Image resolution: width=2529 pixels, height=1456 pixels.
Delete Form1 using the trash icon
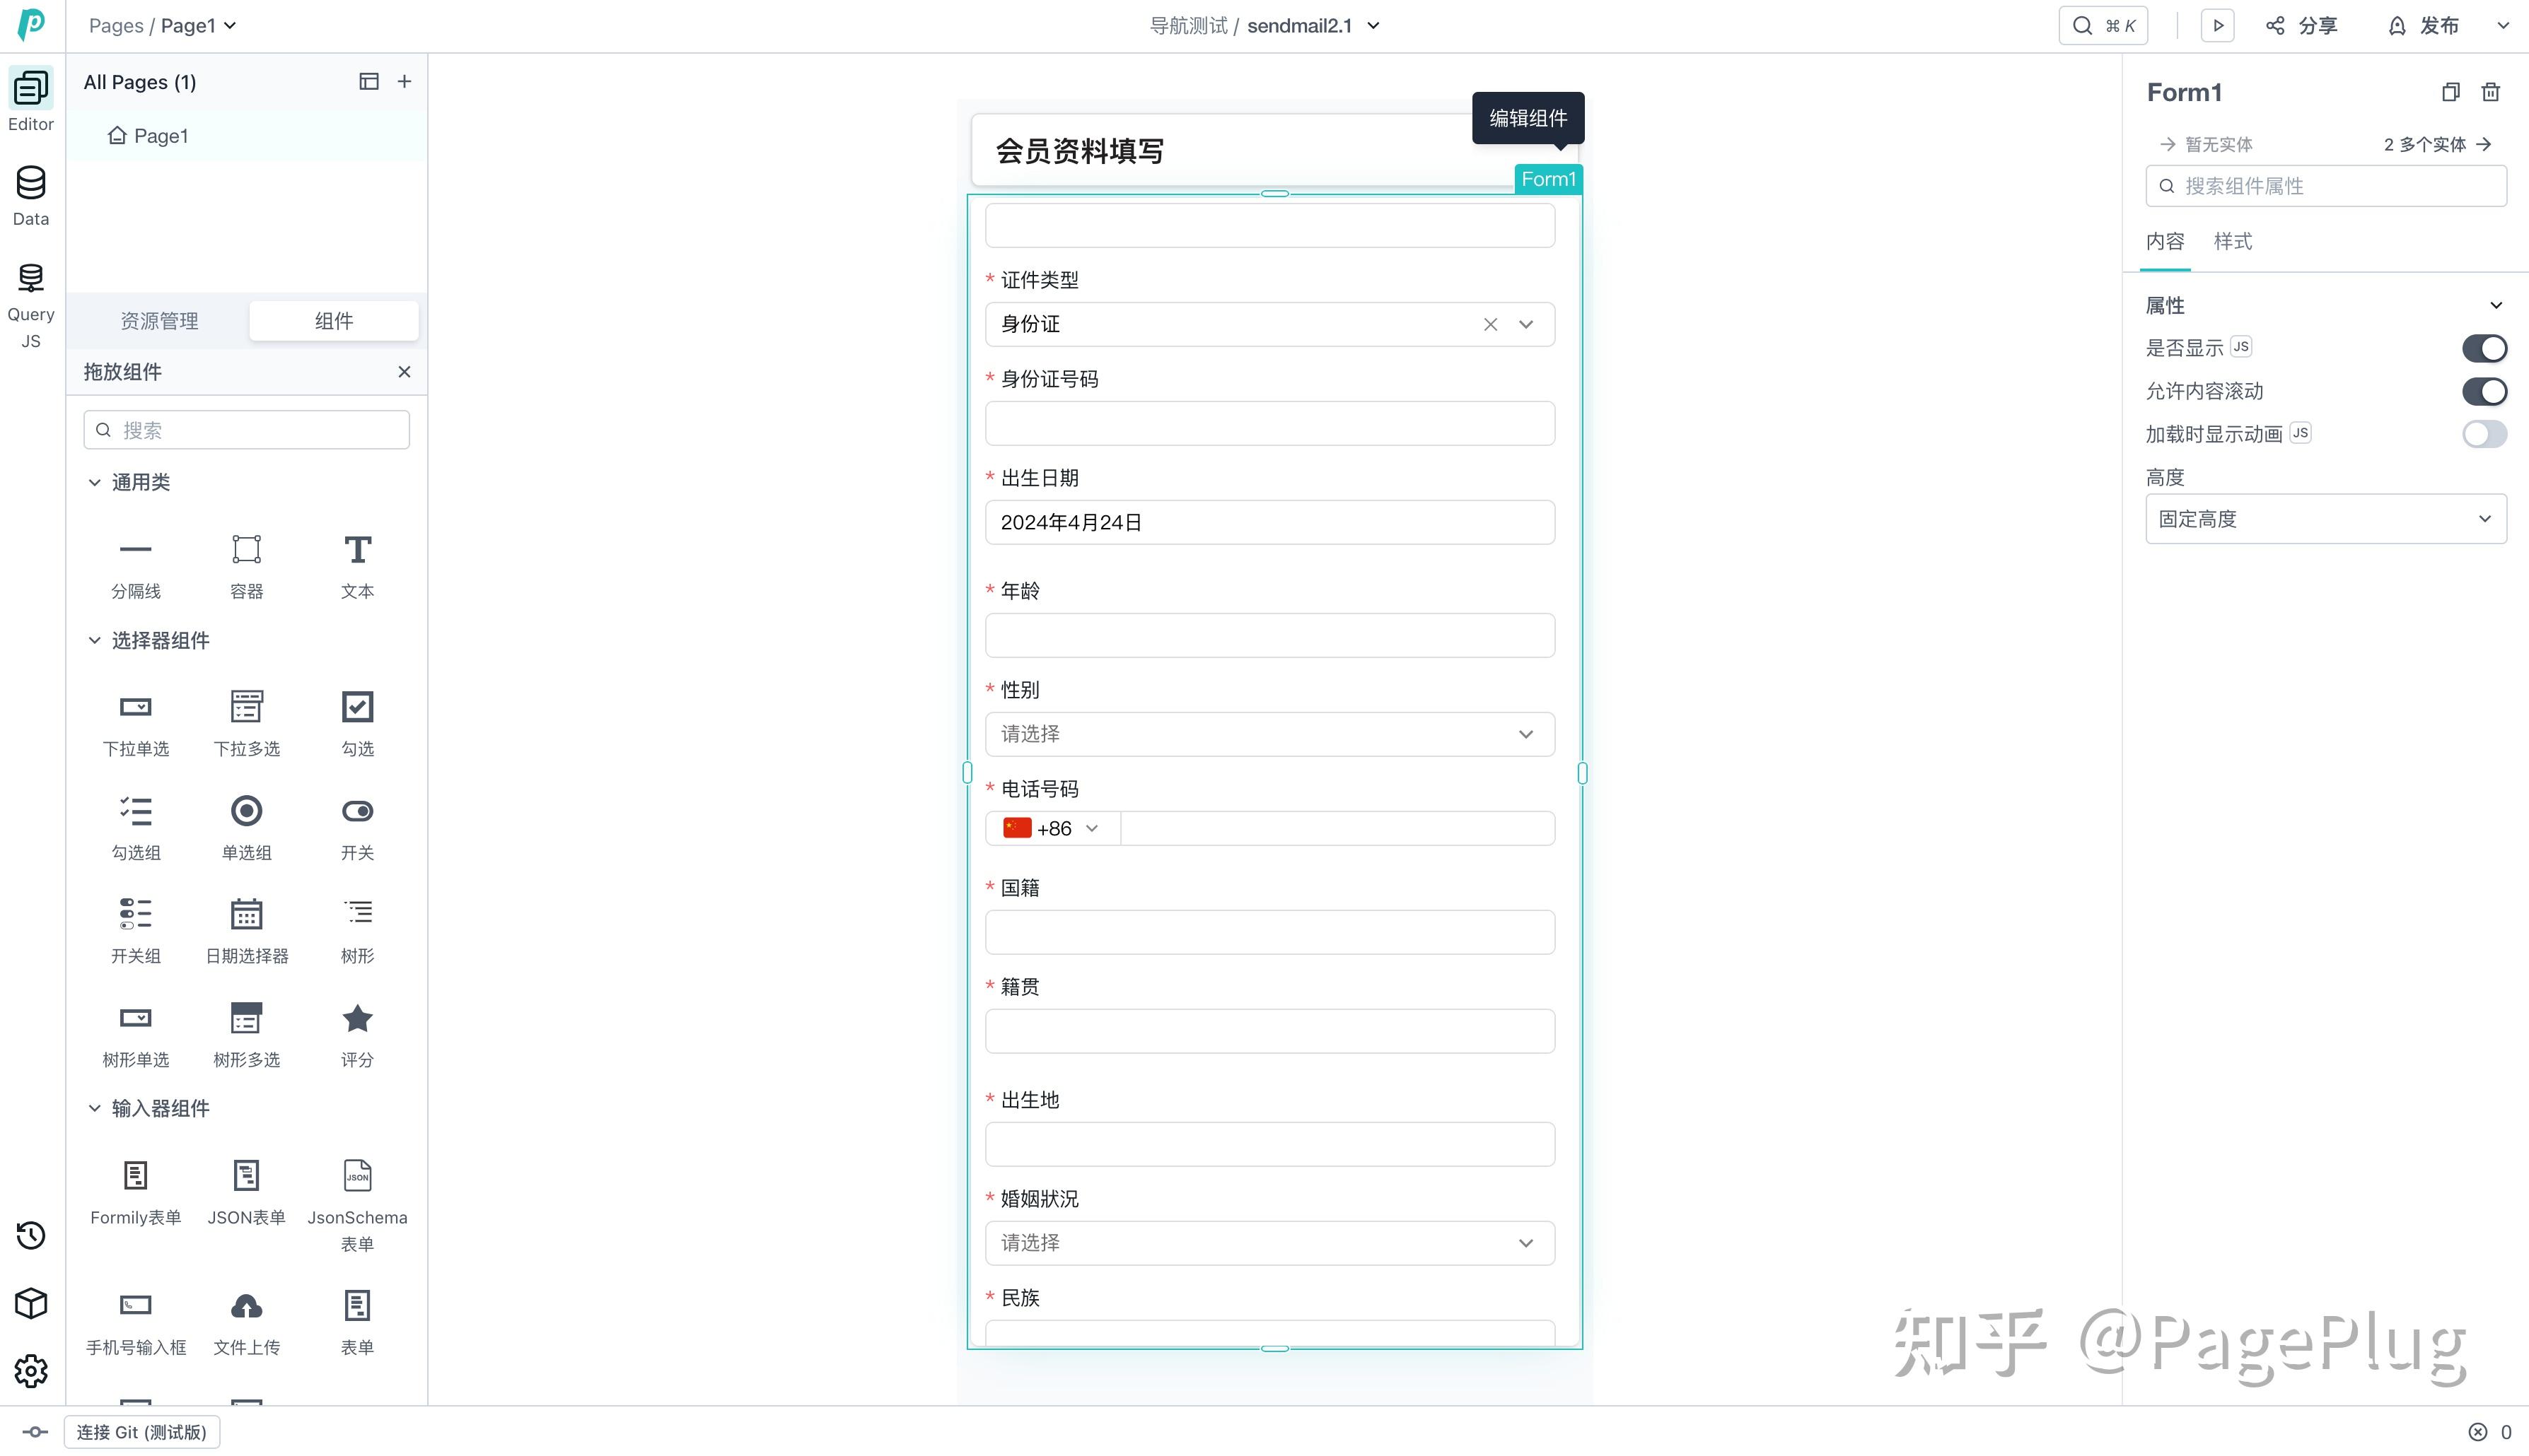(2490, 92)
